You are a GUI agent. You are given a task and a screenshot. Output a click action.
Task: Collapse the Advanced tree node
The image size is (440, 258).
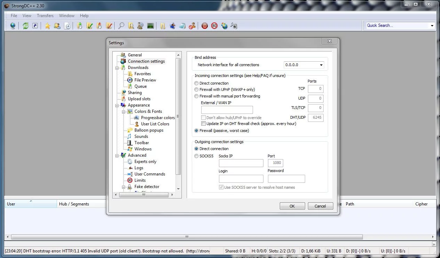117,156
